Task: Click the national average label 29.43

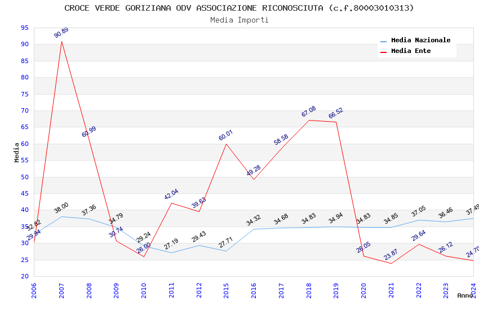Action: 199,237
